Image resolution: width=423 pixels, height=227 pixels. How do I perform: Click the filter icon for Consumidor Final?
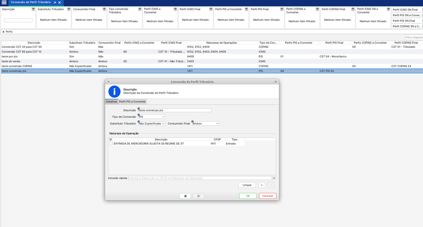coord(104,9)
